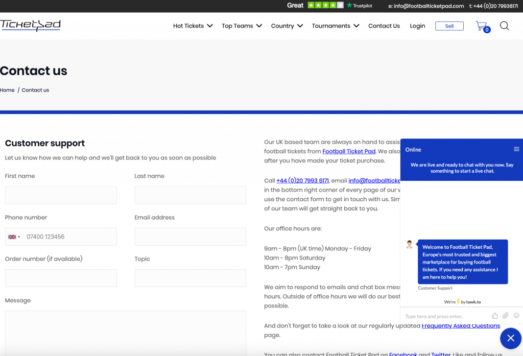
Task: Click the Contact us breadcrumb
Action: tap(35, 90)
